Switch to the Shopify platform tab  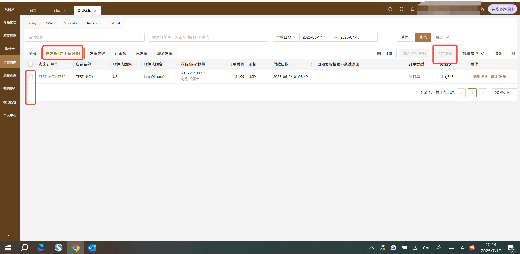point(70,23)
